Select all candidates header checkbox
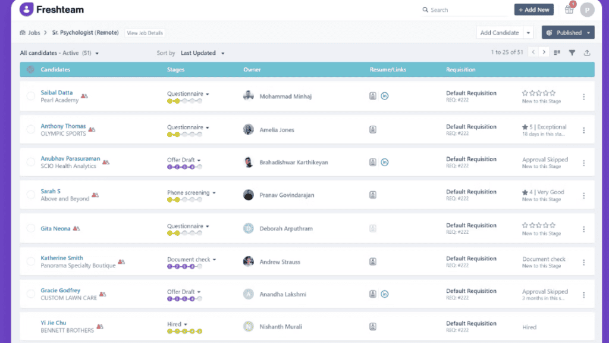609x343 pixels. coord(30,70)
